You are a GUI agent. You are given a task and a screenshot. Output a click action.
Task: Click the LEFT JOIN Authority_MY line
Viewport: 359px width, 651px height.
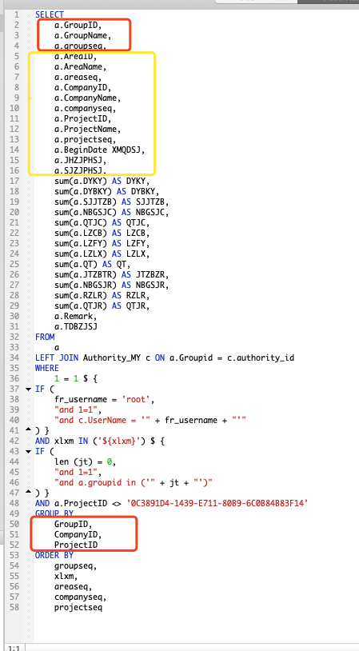click(165, 357)
